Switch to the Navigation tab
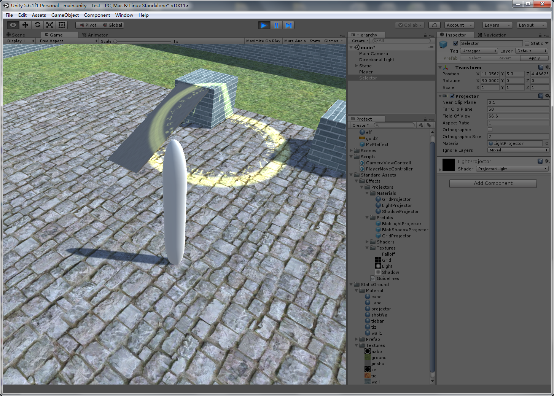This screenshot has height=396, width=554. click(492, 35)
